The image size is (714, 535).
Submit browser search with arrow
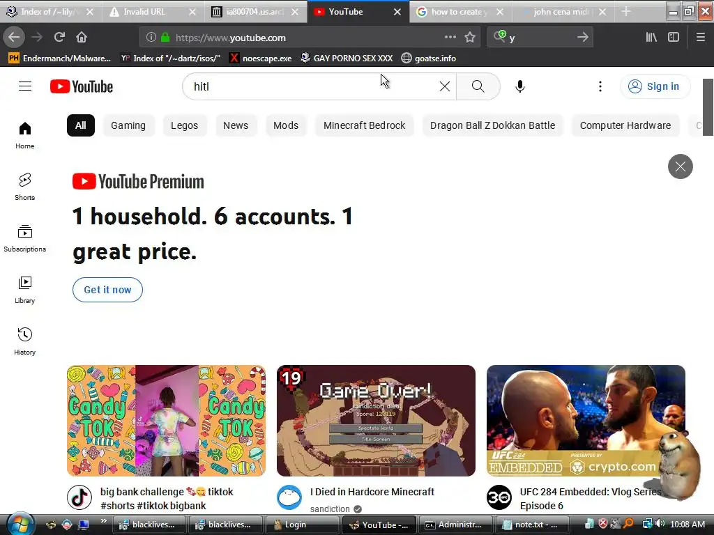[583, 38]
